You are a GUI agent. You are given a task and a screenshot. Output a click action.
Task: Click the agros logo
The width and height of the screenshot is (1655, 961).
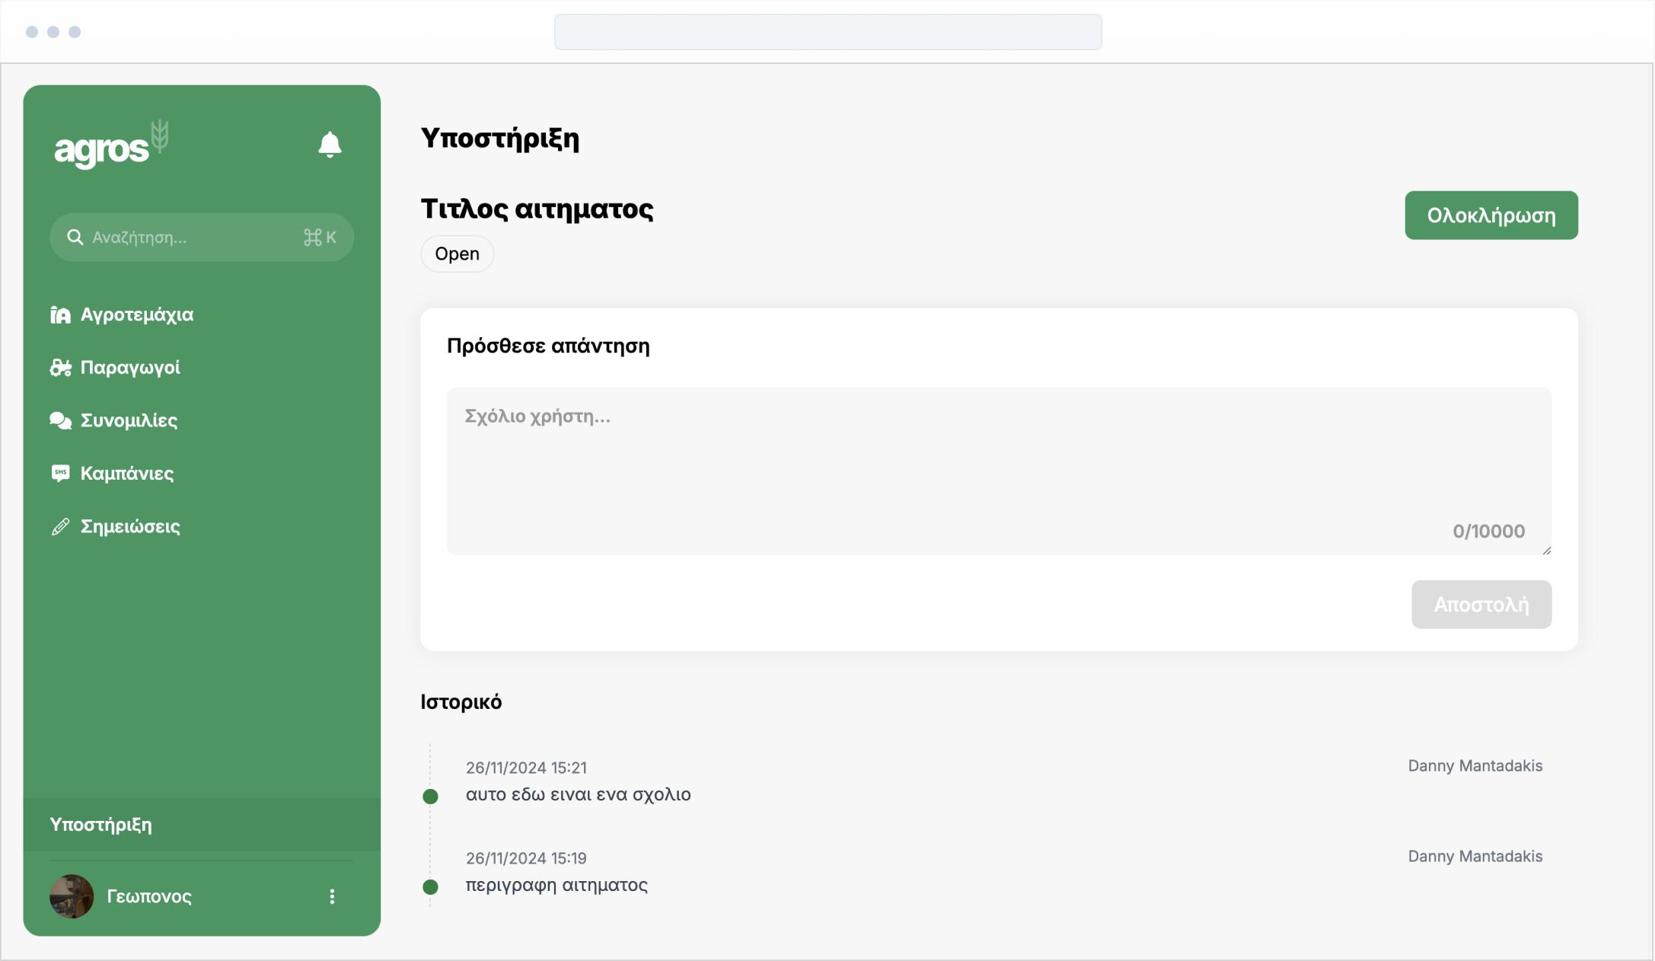click(111, 145)
